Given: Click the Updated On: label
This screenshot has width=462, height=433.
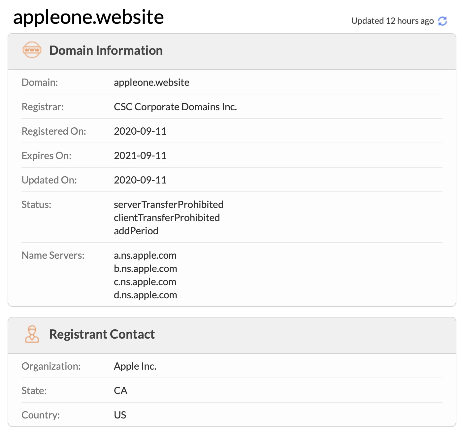Looking at the screenshot, I should pyautogui.click(x=49, y=180).
